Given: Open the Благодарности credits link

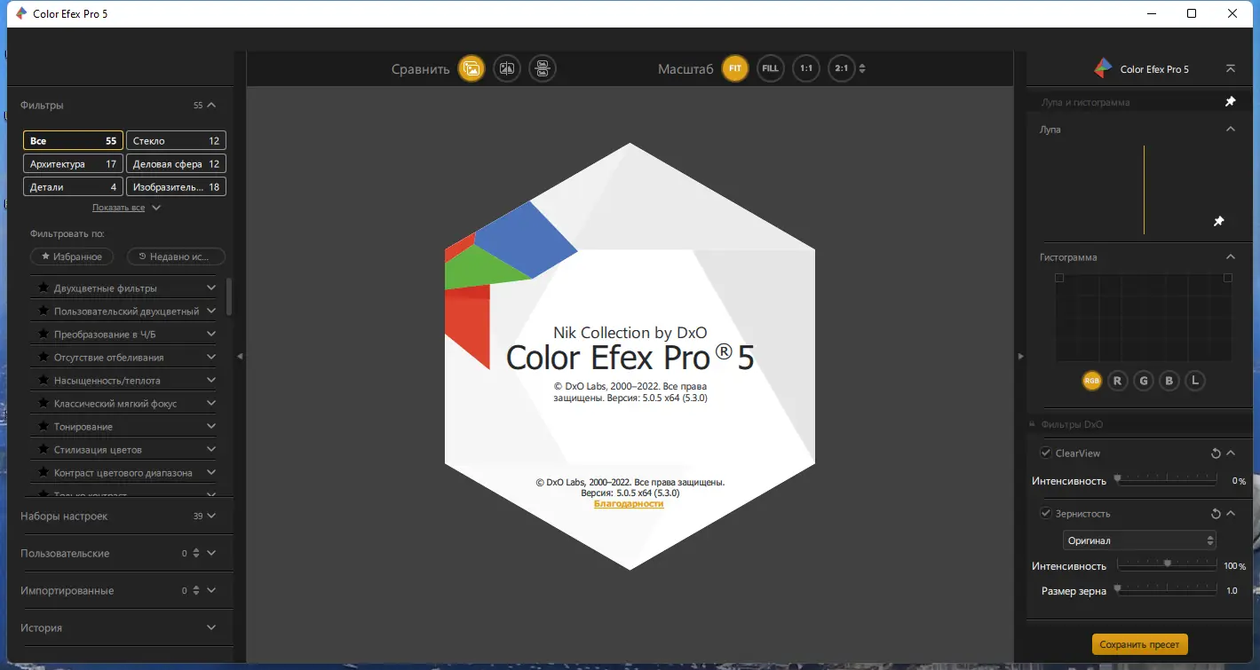Looking at the screenshot, I should [x=629, y=503].
